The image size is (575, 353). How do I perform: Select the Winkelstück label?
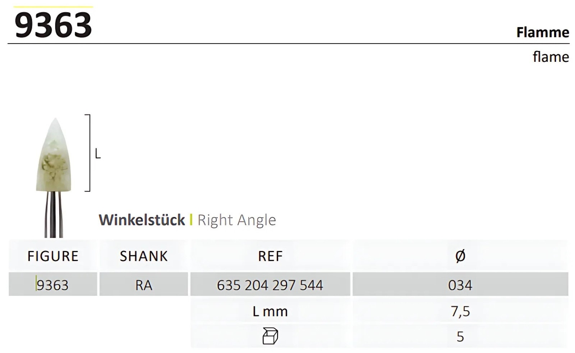(x=142, y=220)
